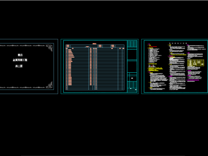This screenshot has height=156, width=208.
Task: Click the last orange entry in index list
Action: coord(70,84)
